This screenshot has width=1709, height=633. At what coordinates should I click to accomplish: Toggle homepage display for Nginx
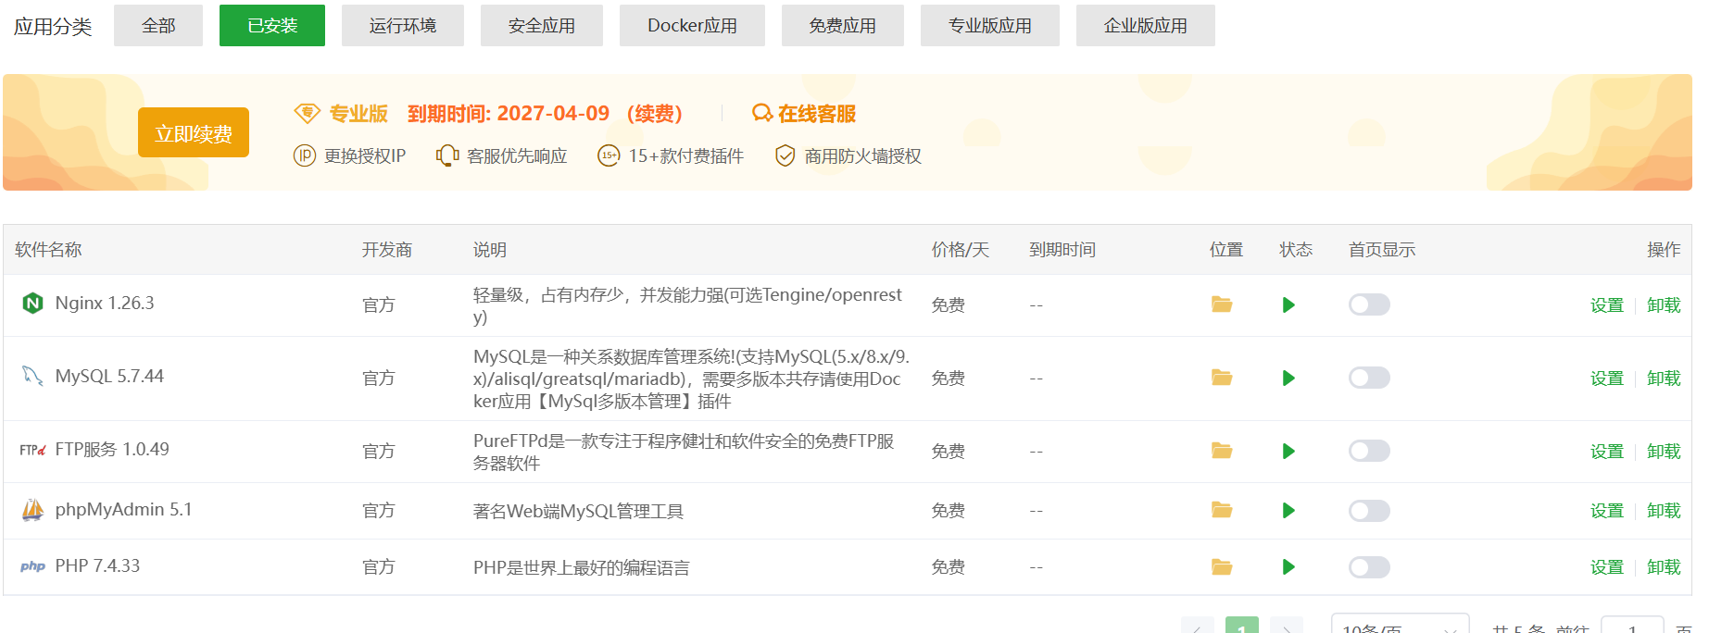(x=1369, y=304)
